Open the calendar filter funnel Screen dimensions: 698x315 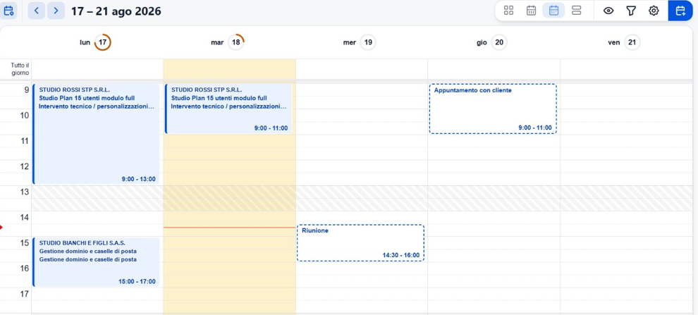(631, 11)
